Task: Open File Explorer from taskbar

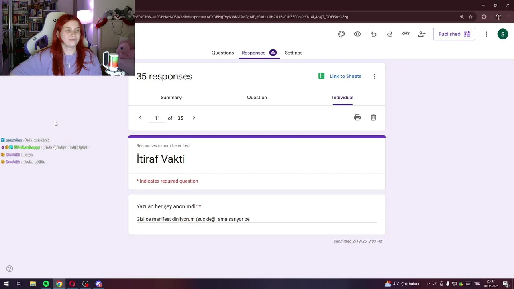Action: [33, 284]
